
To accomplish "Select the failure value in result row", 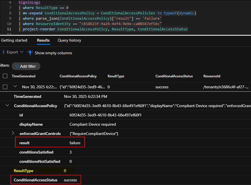I will 75,143.
